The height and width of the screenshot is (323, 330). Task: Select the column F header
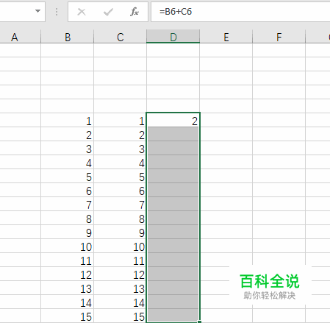click(279, 37)
